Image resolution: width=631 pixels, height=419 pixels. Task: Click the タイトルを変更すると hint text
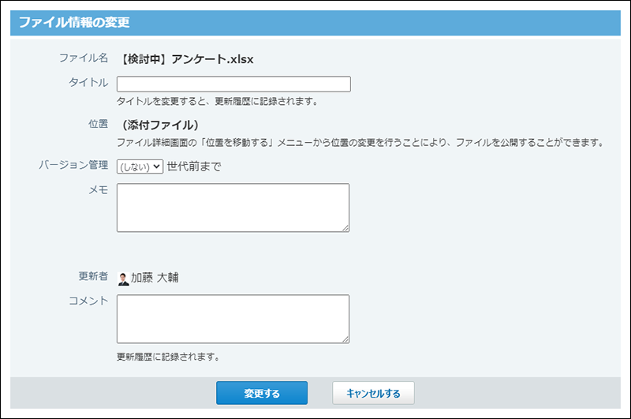(x=218, y=102)
